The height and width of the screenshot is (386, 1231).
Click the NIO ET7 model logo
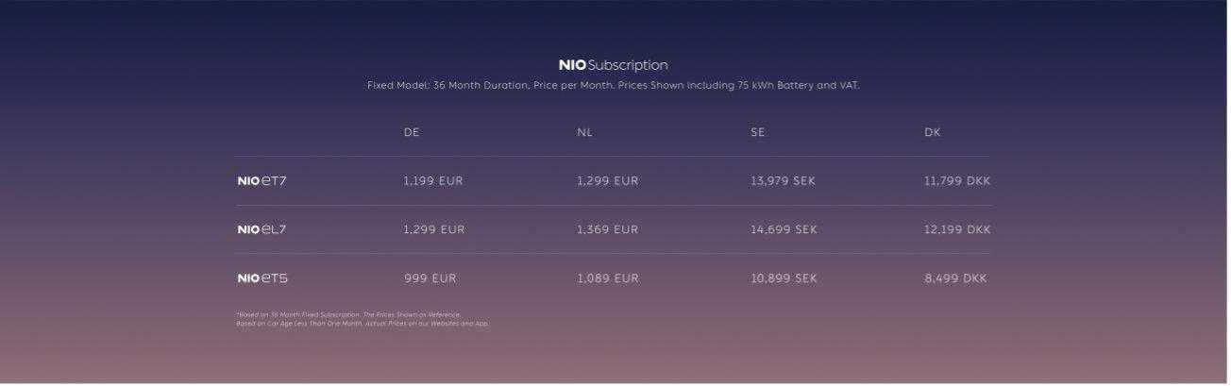[261, 181]
